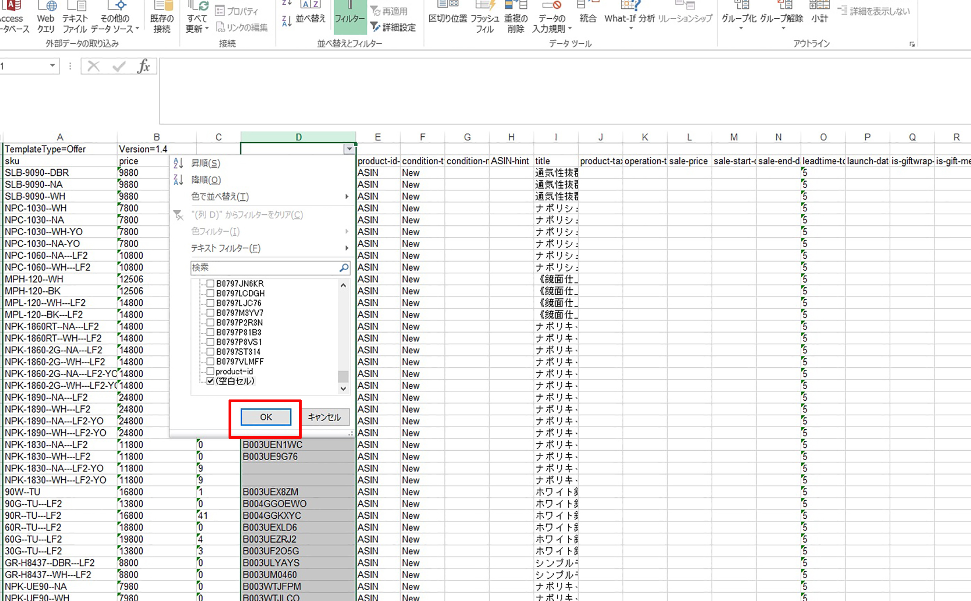
Task: Click キャンセル in the filter dropdown
Action: pyautogui.click(x=324, y=417)
